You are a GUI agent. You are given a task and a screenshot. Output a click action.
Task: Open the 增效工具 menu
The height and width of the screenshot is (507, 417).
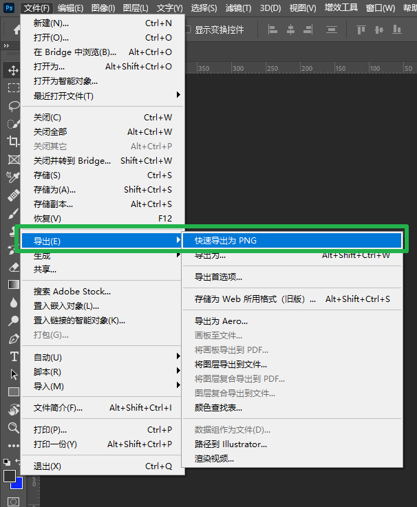[x=341, y=8]
